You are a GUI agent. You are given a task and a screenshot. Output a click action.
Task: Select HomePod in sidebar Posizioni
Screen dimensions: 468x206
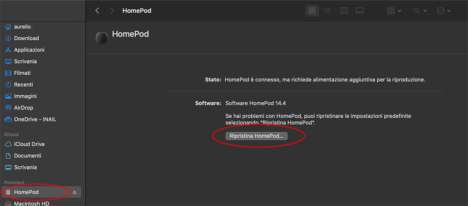pos(26,192)
